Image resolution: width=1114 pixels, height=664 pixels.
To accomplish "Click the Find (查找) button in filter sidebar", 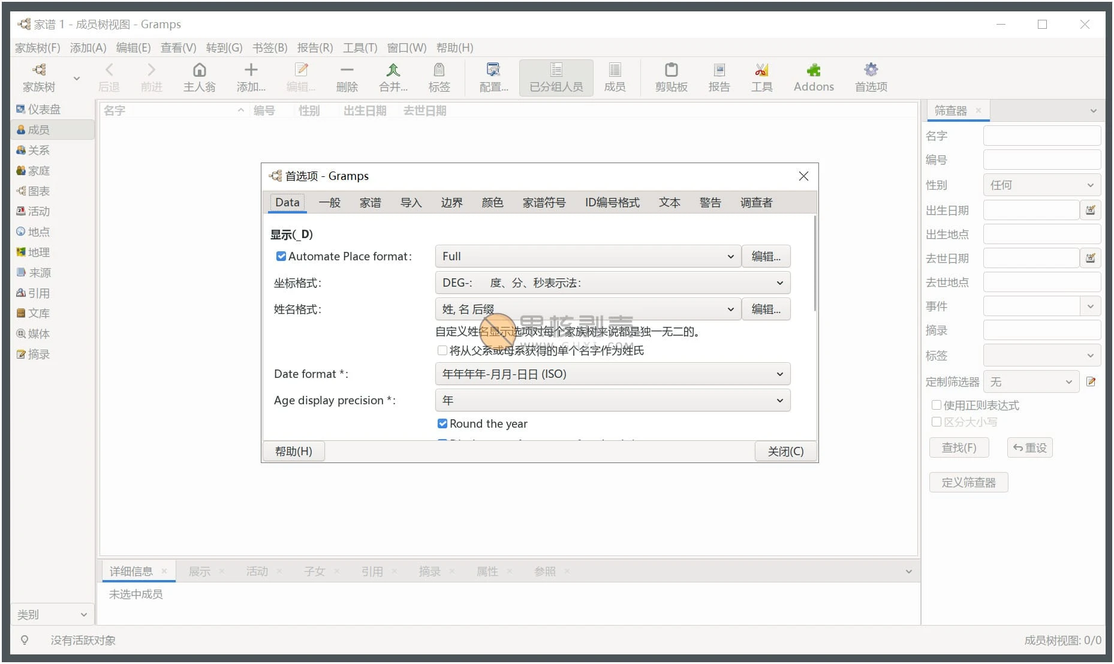I will pos(958,448).
